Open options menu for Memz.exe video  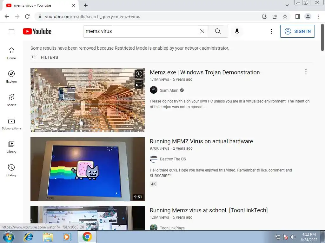(x=306, y=71)
